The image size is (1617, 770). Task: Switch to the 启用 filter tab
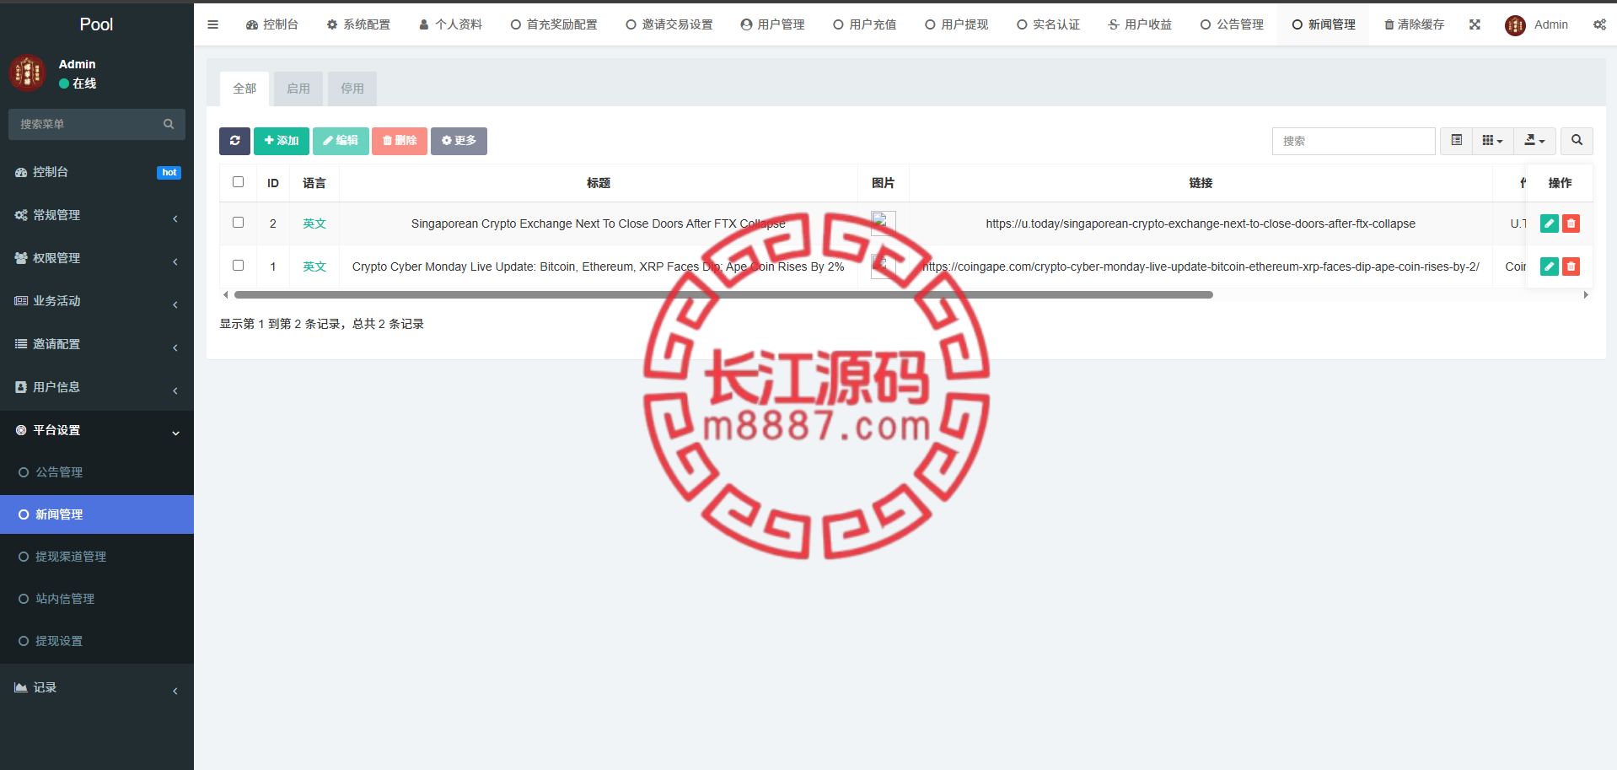click(x=298, y=89)
